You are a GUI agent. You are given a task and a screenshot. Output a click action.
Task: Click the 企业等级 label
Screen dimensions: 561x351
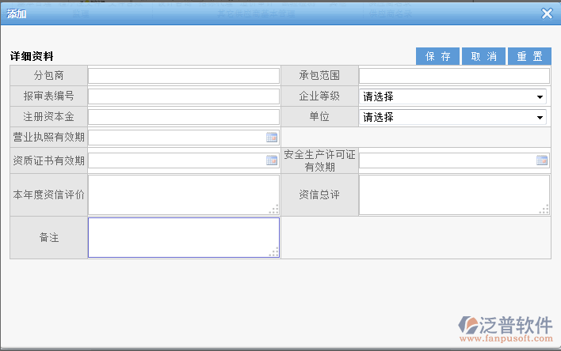click(x=319, y=96)
